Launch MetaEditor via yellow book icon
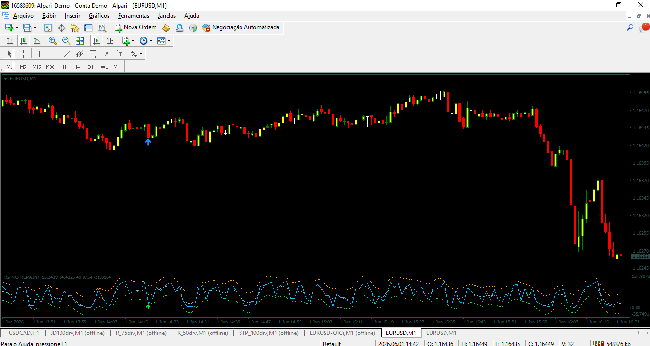This screenshot has height=346, width=650. (166, 28)
